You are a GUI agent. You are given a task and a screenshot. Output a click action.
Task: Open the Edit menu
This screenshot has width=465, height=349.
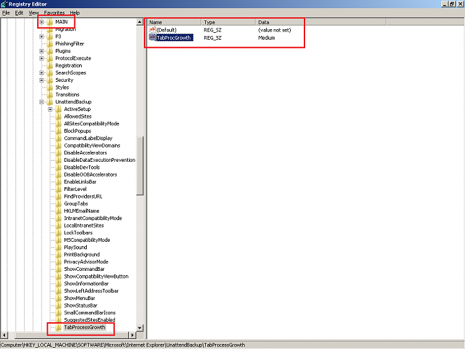pos(19,13)
